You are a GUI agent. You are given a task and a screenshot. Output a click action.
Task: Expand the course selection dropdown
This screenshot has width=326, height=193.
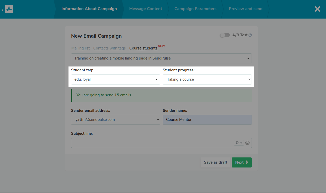coord(161,58)
